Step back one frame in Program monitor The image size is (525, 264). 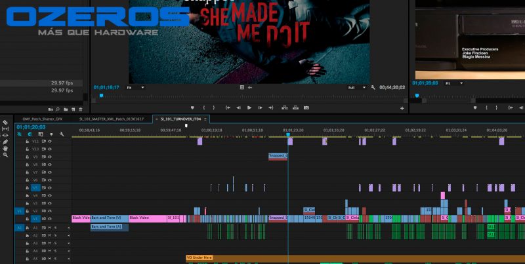point(238,108)
